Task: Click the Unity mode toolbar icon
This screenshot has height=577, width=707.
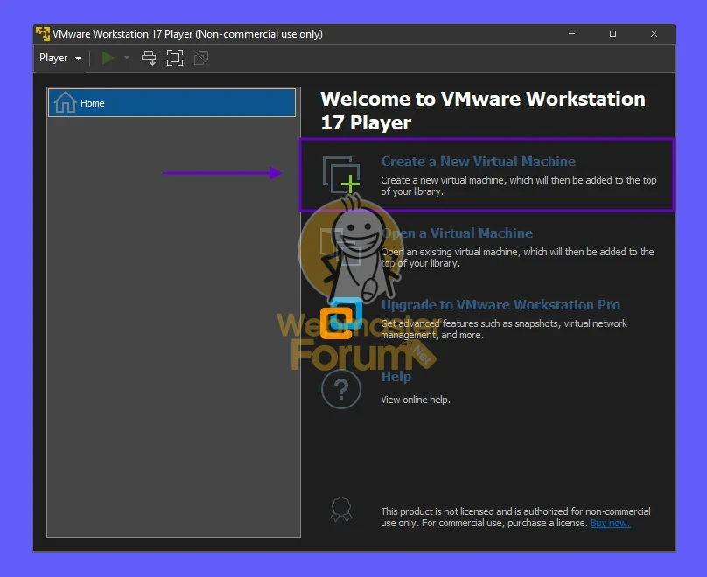Action: (x=201, y=58)
